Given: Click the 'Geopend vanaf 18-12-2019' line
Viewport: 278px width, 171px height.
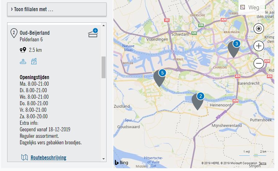Looking at the screenshot, I should click(x=45, y=129).
